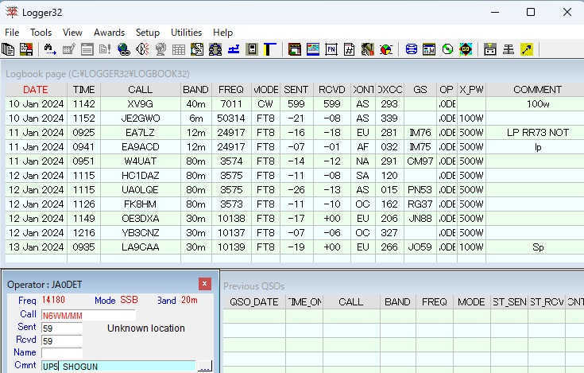The image size is (584, 373).
Task: Click the FREQ column header in logbook
Action: 231,90
